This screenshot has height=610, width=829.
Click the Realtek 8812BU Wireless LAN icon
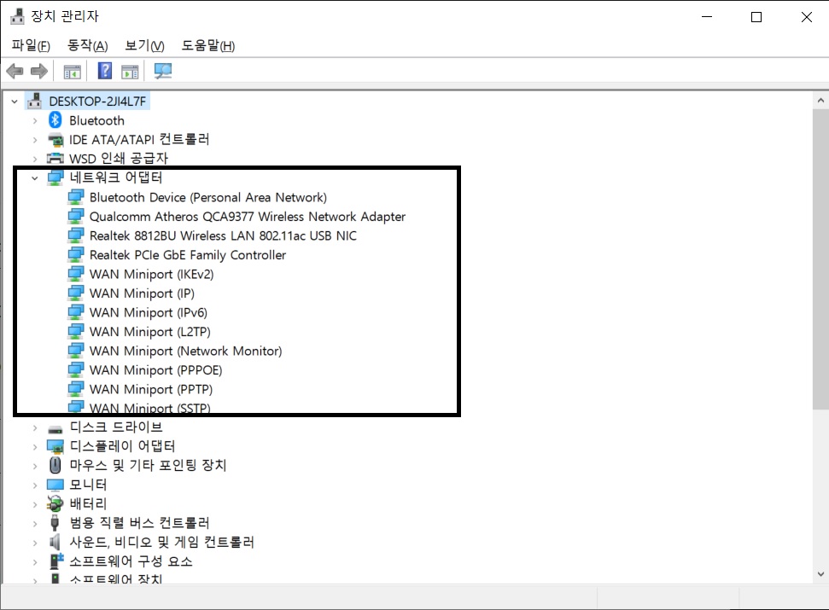pyautogui.click(x=76, y=235)
